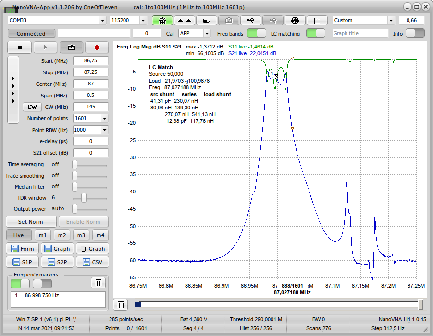
Task: Toggle the LC matching switch
Action: coord(315,34)
